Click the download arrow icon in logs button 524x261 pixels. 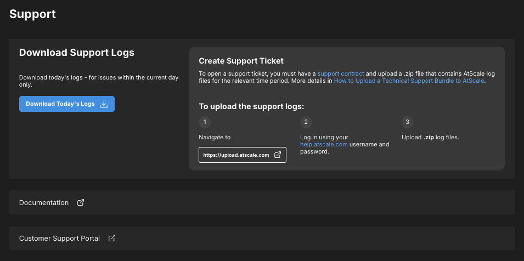pyautogui.click(x=104, y=104)
